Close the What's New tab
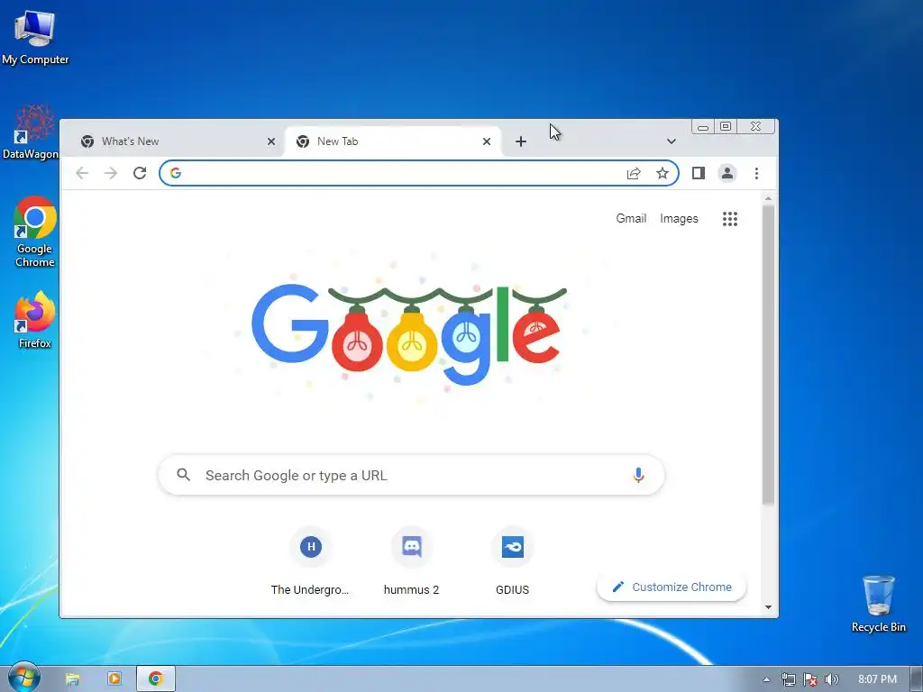 click(x=271, y=141)
